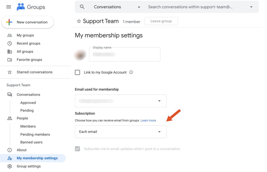Select Approved conversations
The width and height of the screenshot is (267, 172).
click(x=28, y=103)
